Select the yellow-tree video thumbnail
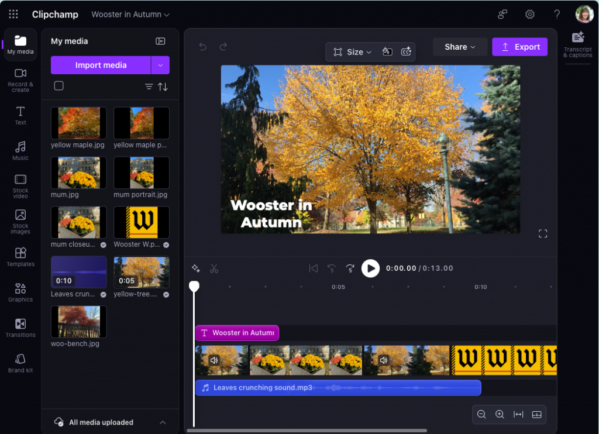 (x=142, y=272)
